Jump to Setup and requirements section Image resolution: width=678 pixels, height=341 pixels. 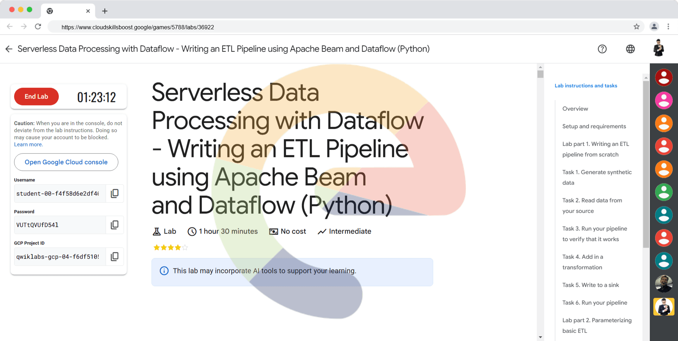(x=594, y=126)
